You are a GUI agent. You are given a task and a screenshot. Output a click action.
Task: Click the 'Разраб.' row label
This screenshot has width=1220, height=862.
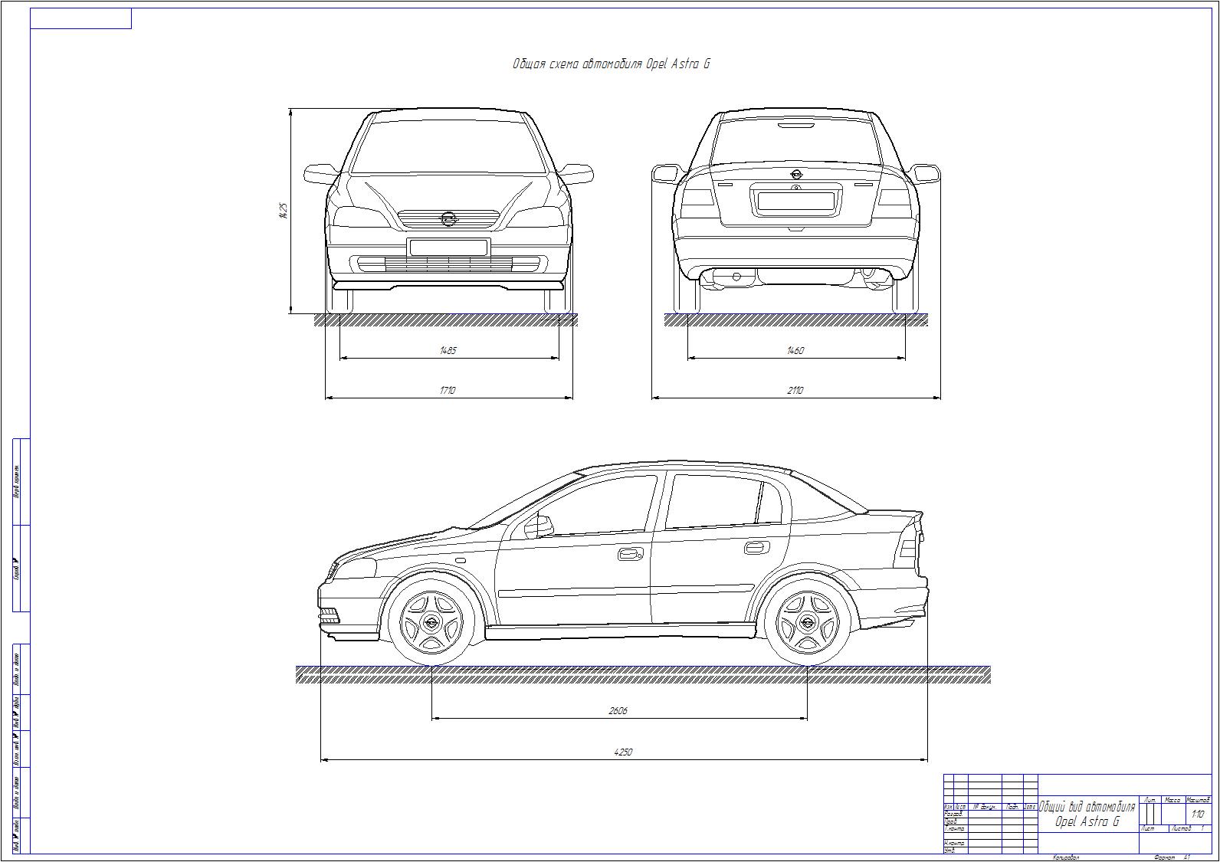pyautogui.click(x=954, y=814)
